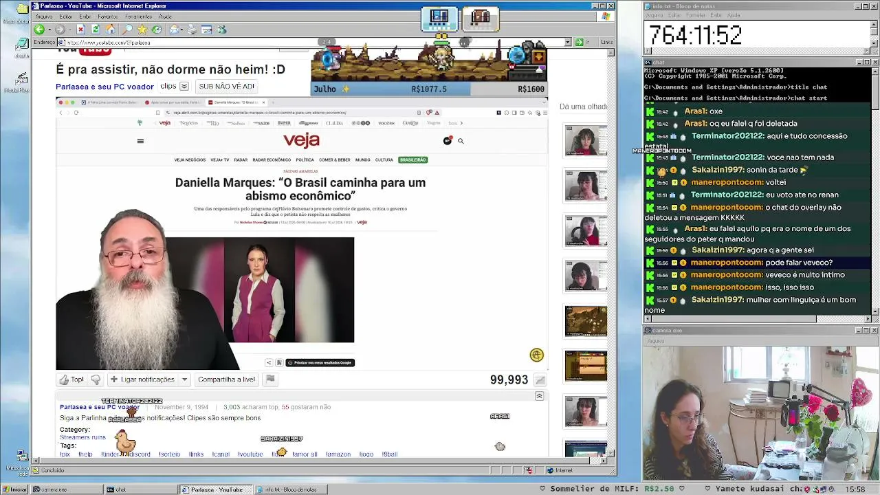This screenshot has height=495, width=880.
Task: Collapse the video description with double-chevron
Action: pos(539,396)
